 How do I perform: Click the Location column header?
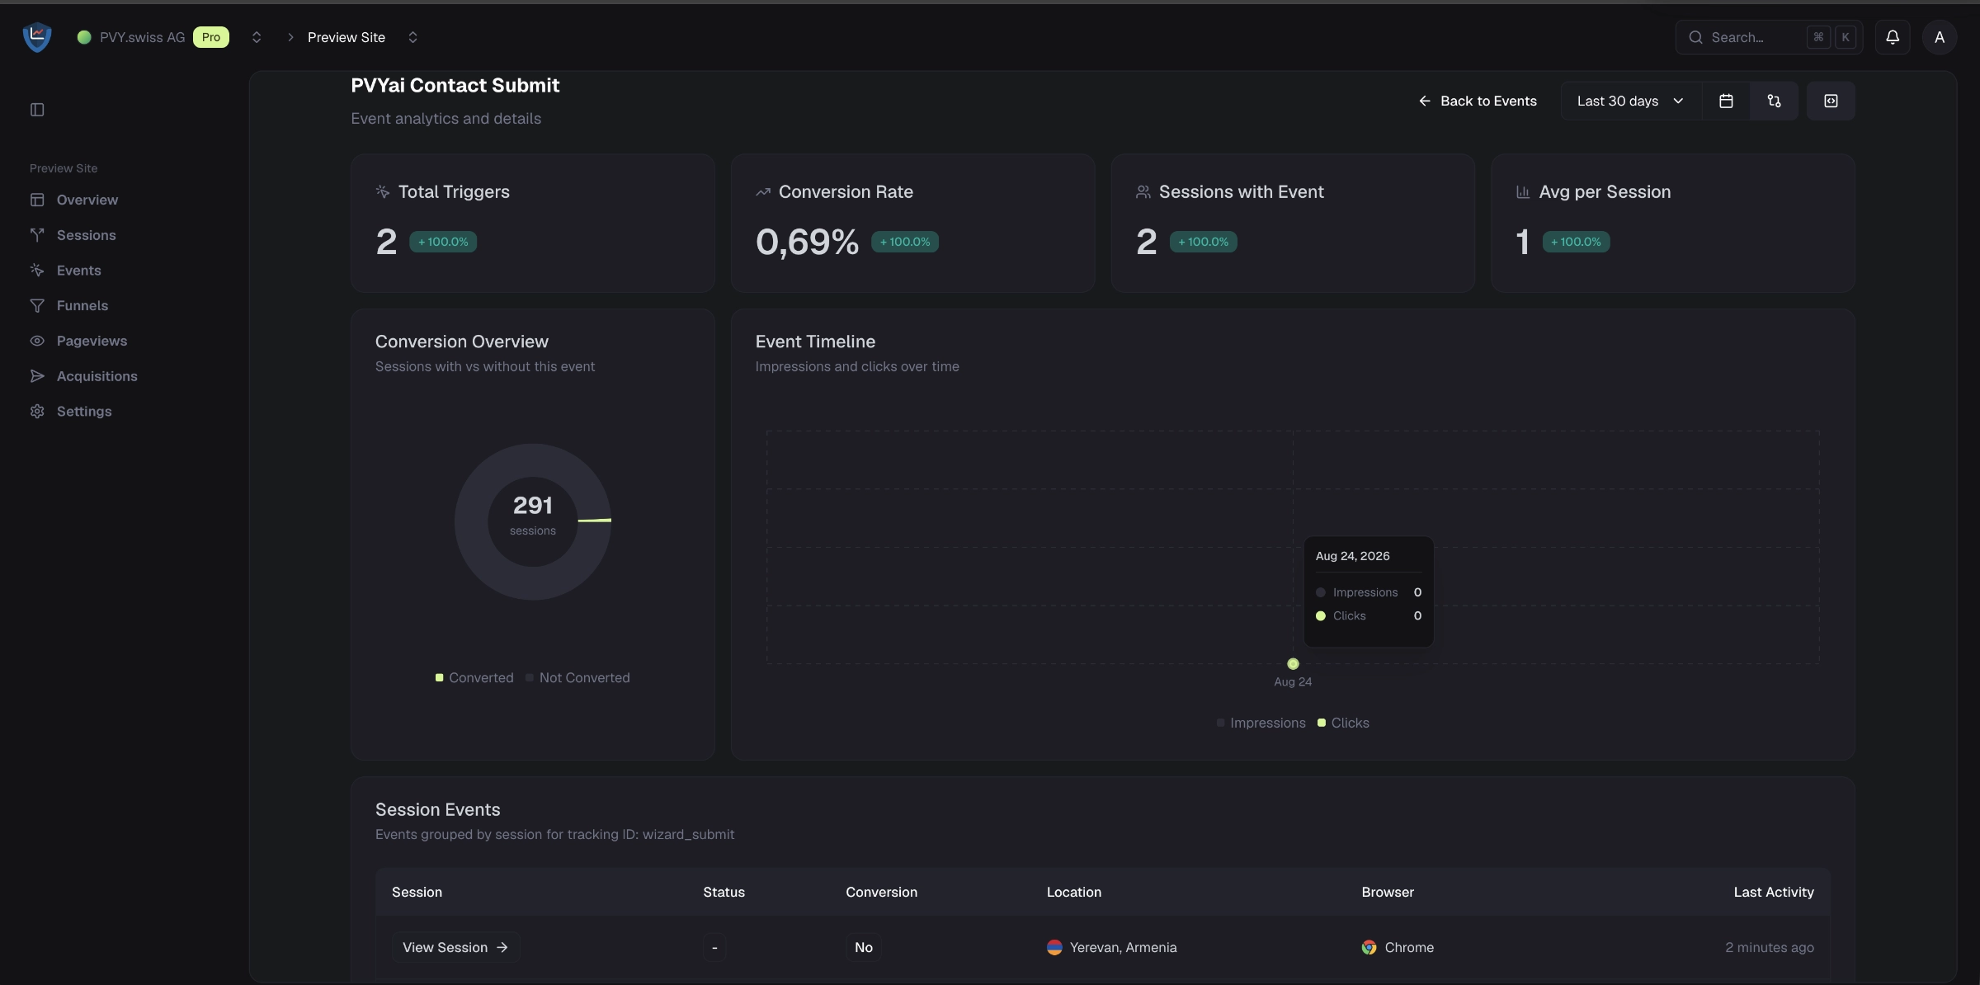click(1074, 892)
